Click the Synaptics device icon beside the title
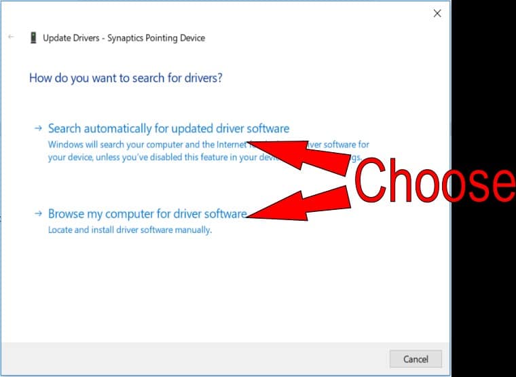The height and width of the screenshot is (377, 516). (x=33, y=38)
